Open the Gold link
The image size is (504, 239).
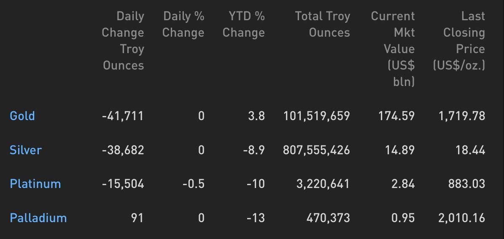click(22, 115)
